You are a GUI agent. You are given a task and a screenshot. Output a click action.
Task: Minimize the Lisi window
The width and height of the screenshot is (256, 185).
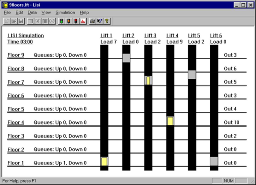(236, 5)
